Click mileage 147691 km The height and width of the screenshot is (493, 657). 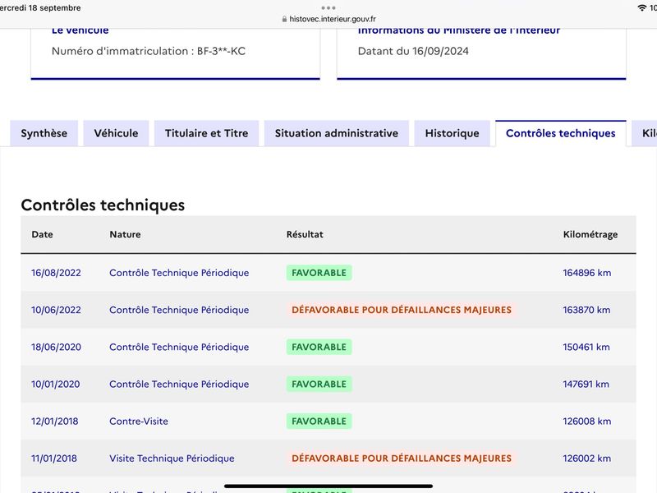(586, 384)
